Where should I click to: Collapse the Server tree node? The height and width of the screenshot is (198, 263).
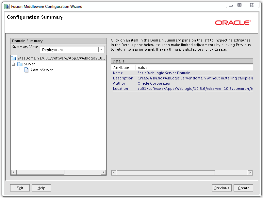click(x=13, y=64)
